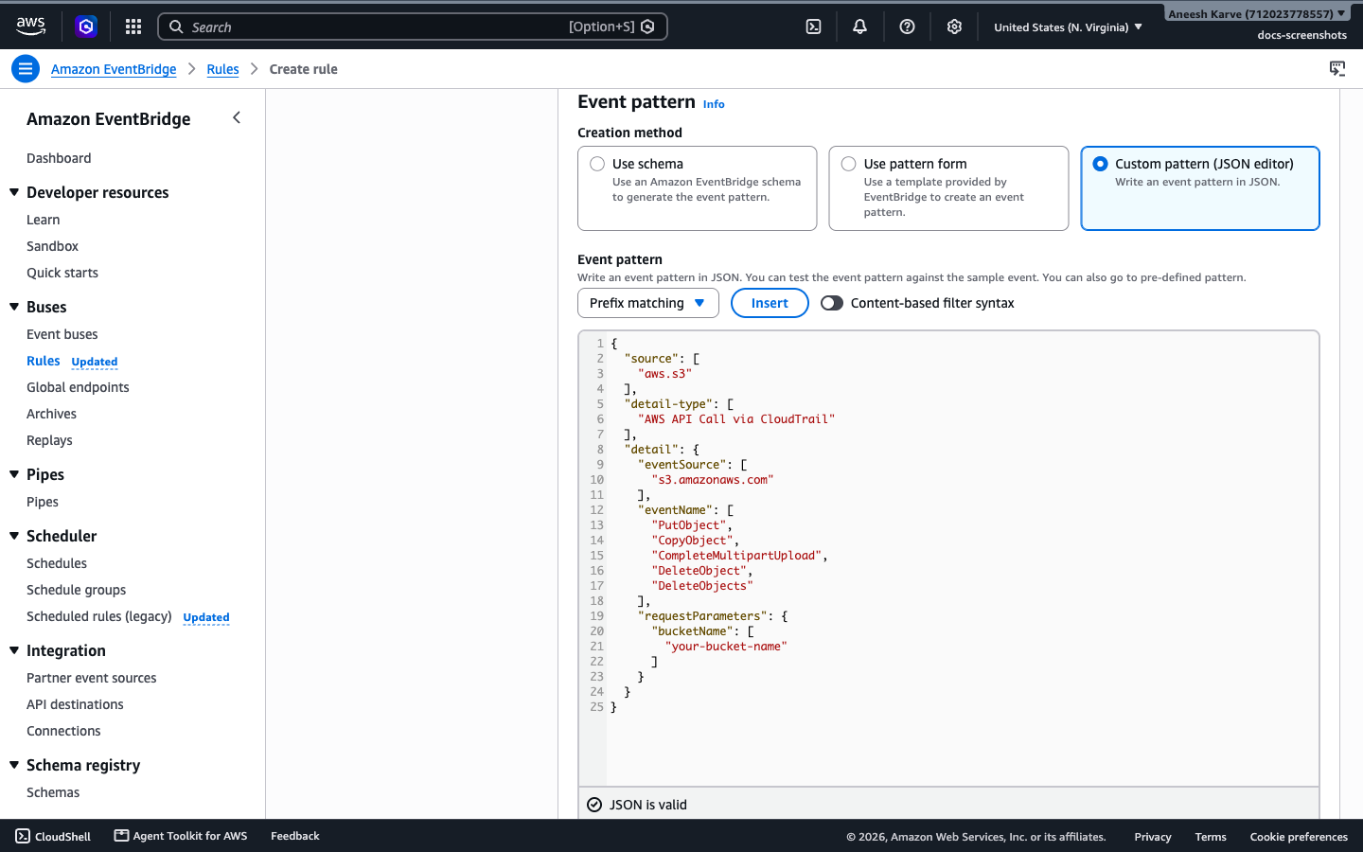Open Dashboard in the sidebar
Viewport: 1363px width, 852px height.
pos(59,158)
